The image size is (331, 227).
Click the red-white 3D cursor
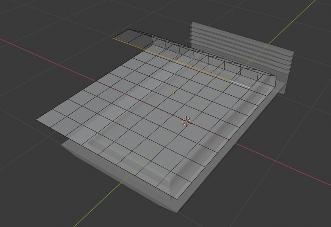(x=186, y=121)
